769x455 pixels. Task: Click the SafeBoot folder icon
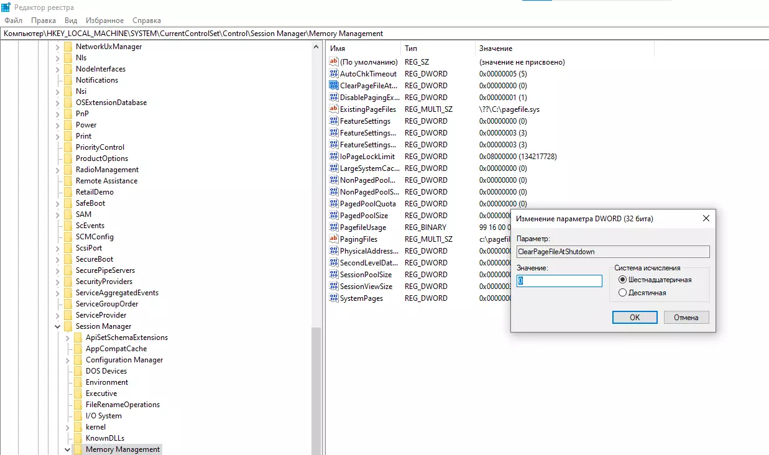coord(68,203)
